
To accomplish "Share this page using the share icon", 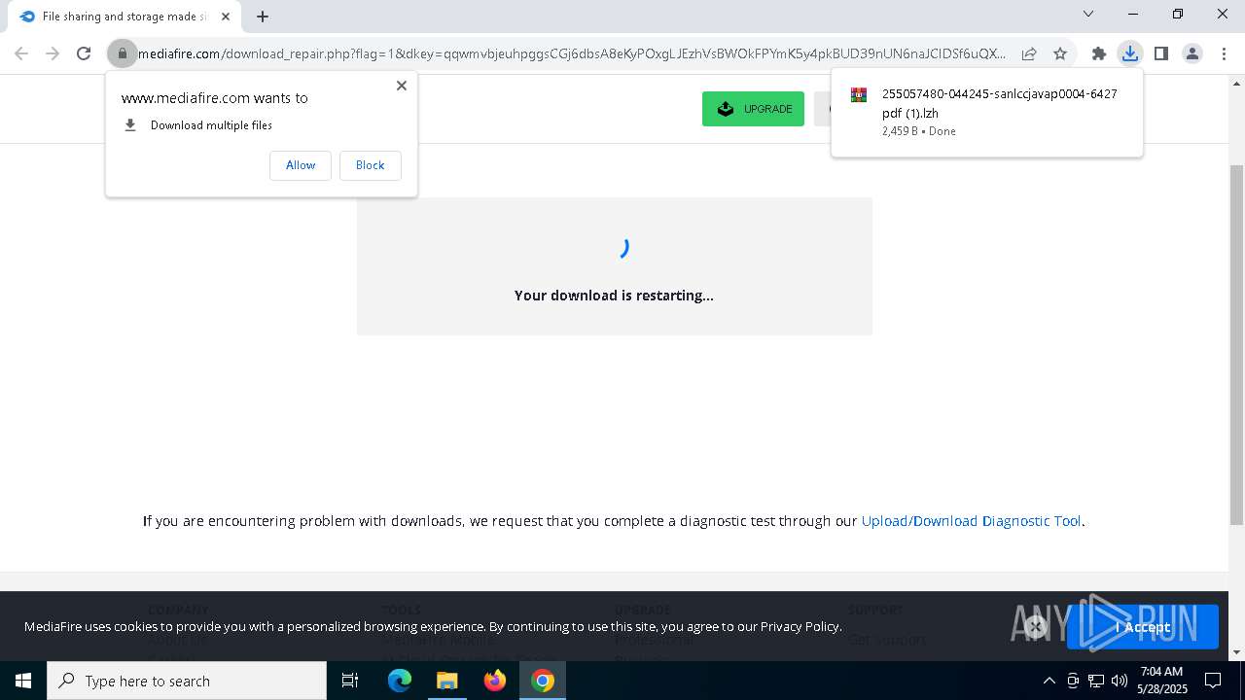I will click(x=1029, y=53).
